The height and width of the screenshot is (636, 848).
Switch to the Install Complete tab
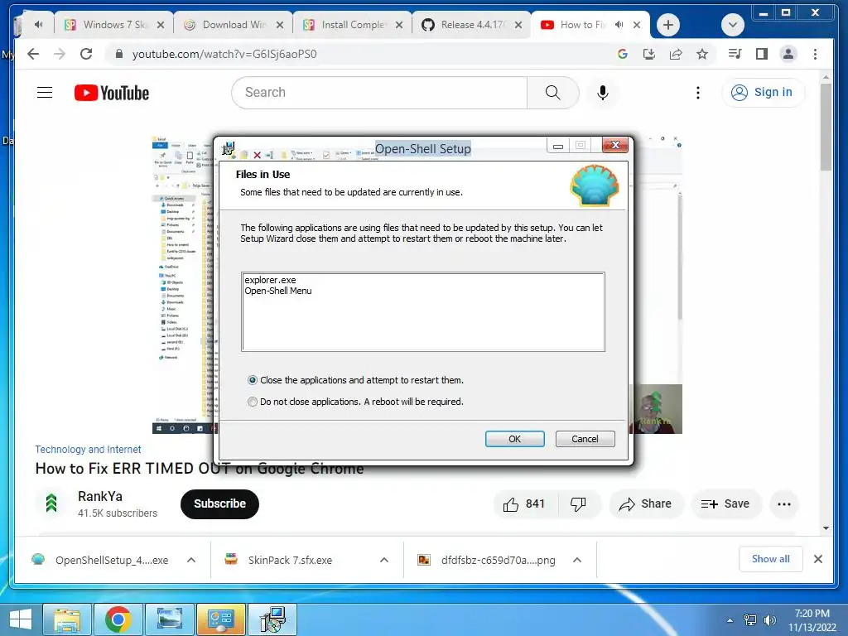coord(351,25)
